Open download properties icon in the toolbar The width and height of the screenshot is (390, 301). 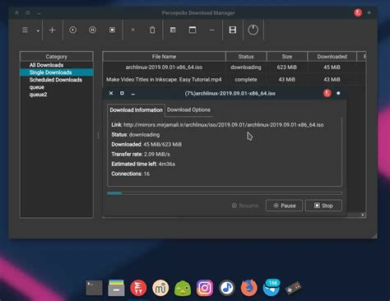click(173, 30)
